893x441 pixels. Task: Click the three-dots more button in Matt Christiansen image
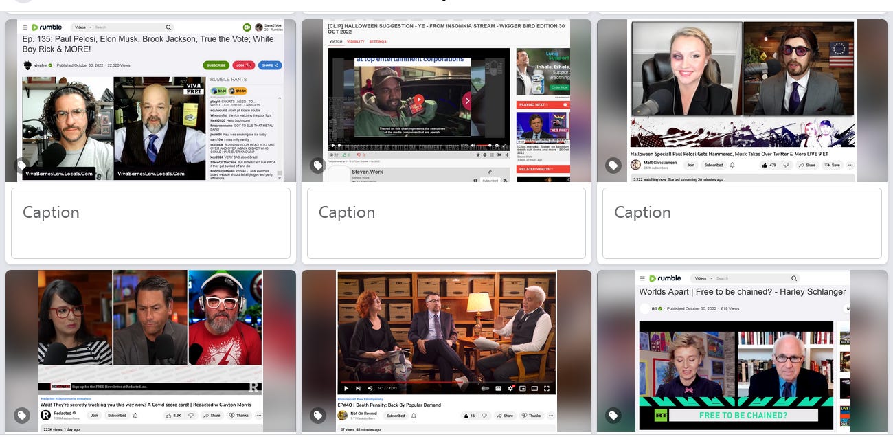point(850,165)
